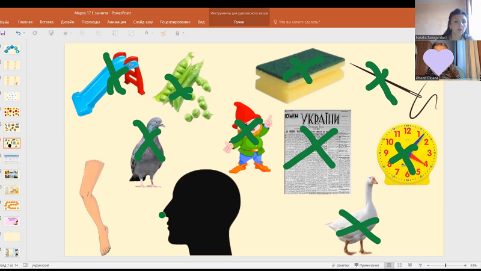
Task: Click the group/crop frame icon
Action: coord(131,33)
